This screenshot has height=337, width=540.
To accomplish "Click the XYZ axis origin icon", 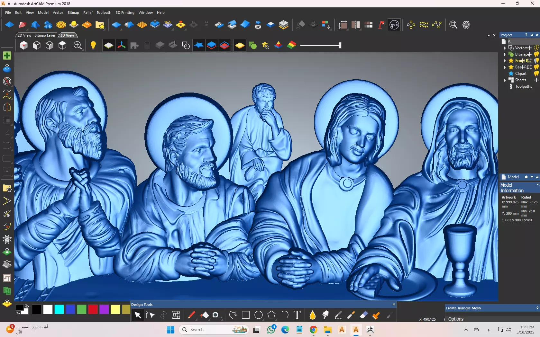I will point(122,45).
